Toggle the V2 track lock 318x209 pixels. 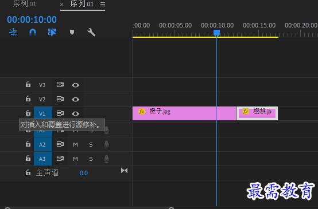28,98
